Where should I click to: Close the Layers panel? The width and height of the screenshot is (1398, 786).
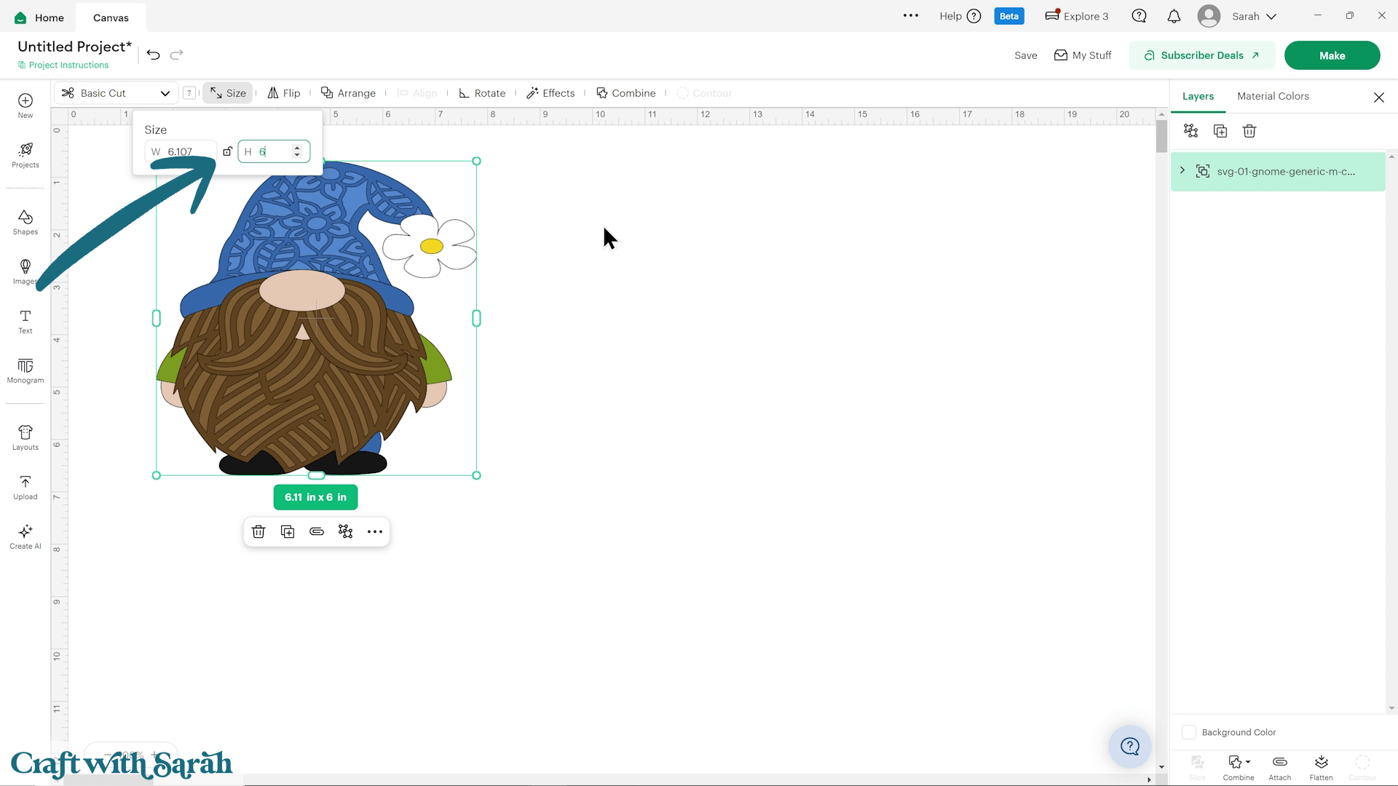tap(1378, 98)
